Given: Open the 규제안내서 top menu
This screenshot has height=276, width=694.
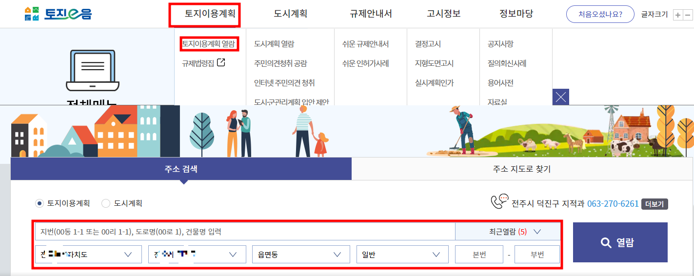Looking at the screenshot, I should (371, 14).
